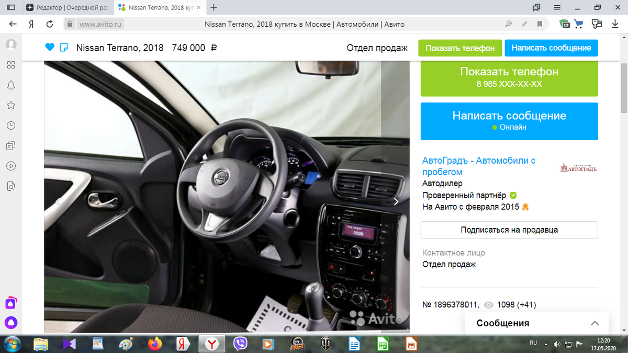Open the video play icon in the sidebar

(x=10, y=166)
